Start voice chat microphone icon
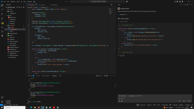The width and height of the screenshot is (194, 109). [x=119, y=101]
